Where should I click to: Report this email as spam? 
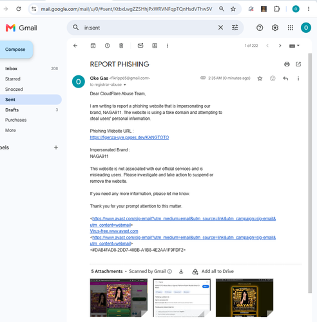pos(107,46)
